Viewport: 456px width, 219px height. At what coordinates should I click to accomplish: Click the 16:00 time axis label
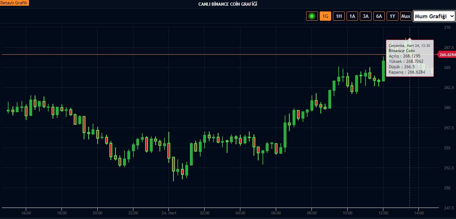[x=26, y=213]
